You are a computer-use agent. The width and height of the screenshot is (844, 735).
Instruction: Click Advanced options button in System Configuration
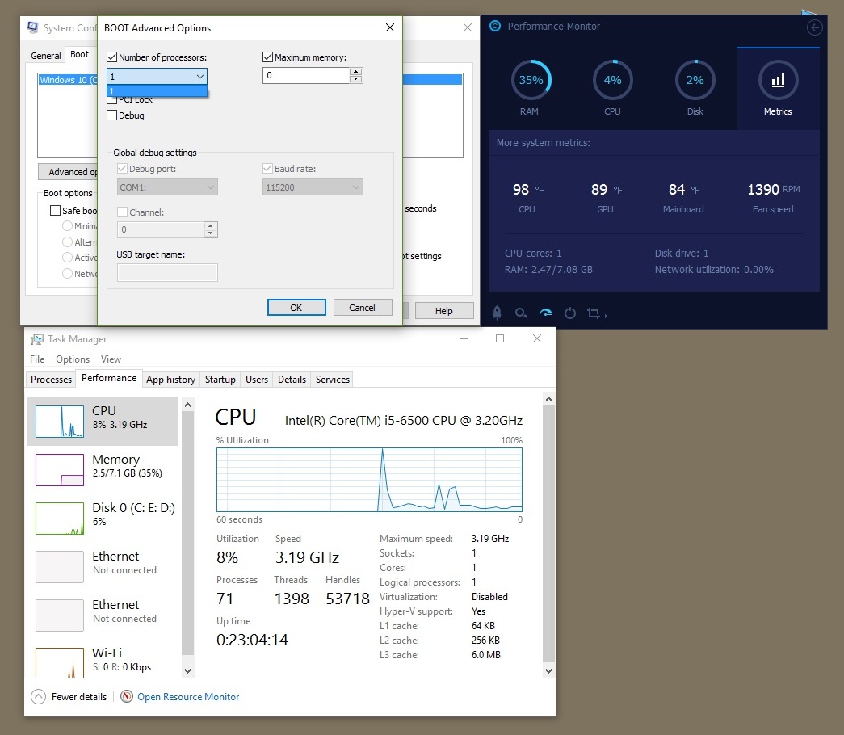pyautogui.click(x=68, y=172)
